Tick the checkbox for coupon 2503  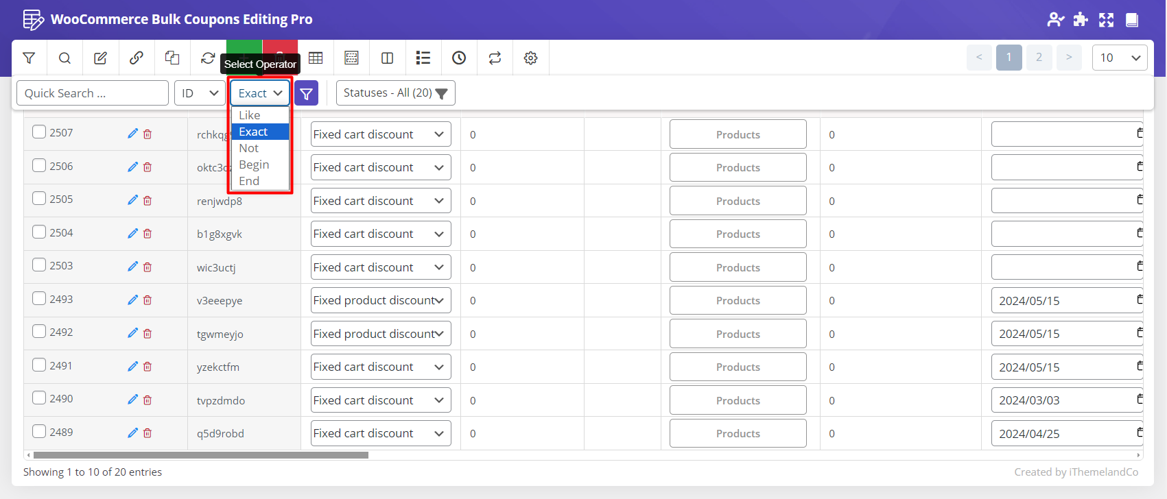click(39, 265)
